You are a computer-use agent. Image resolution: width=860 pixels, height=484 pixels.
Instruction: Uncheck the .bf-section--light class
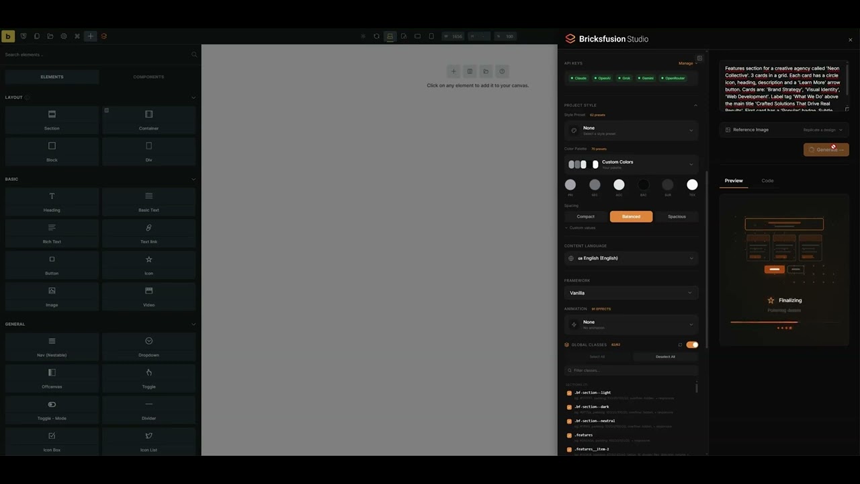point(569,393)
